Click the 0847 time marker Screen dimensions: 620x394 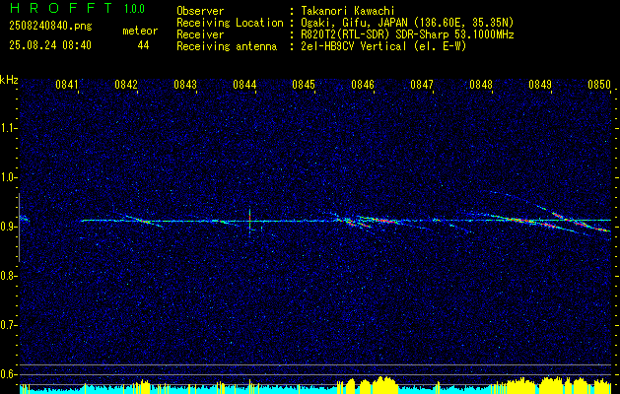coord(422,85)
